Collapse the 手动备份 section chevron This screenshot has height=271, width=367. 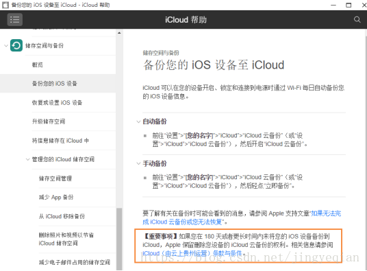click(x=138, y=164)
